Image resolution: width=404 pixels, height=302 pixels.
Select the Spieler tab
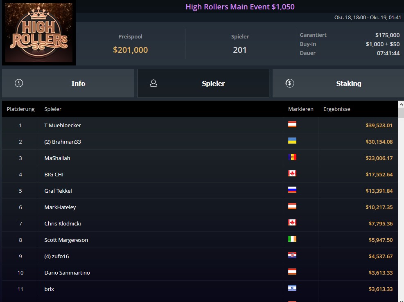click(x=203, y=83)
